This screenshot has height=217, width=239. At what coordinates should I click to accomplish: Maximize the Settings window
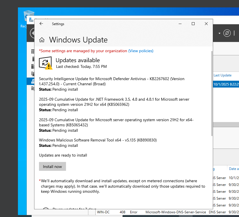193,24
